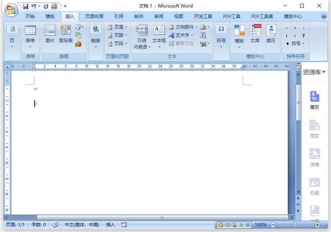The width and height of the screenshot is (331, 232).
Task: Switch to Full Screen Reading view
Action: coord(227,225)
